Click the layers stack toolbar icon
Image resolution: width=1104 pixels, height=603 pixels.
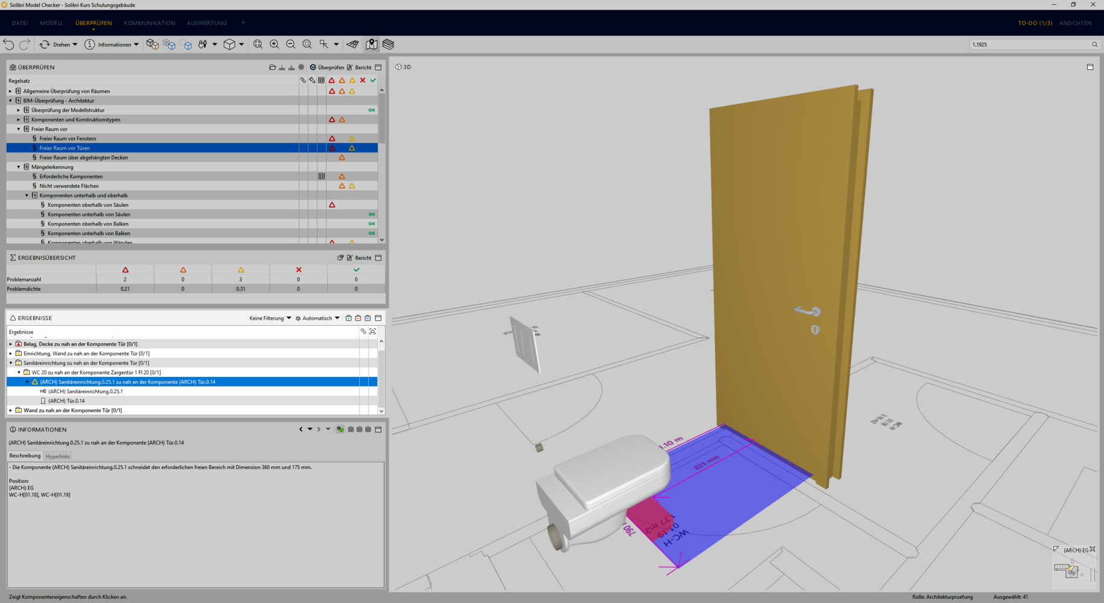[x=388, y=44]
